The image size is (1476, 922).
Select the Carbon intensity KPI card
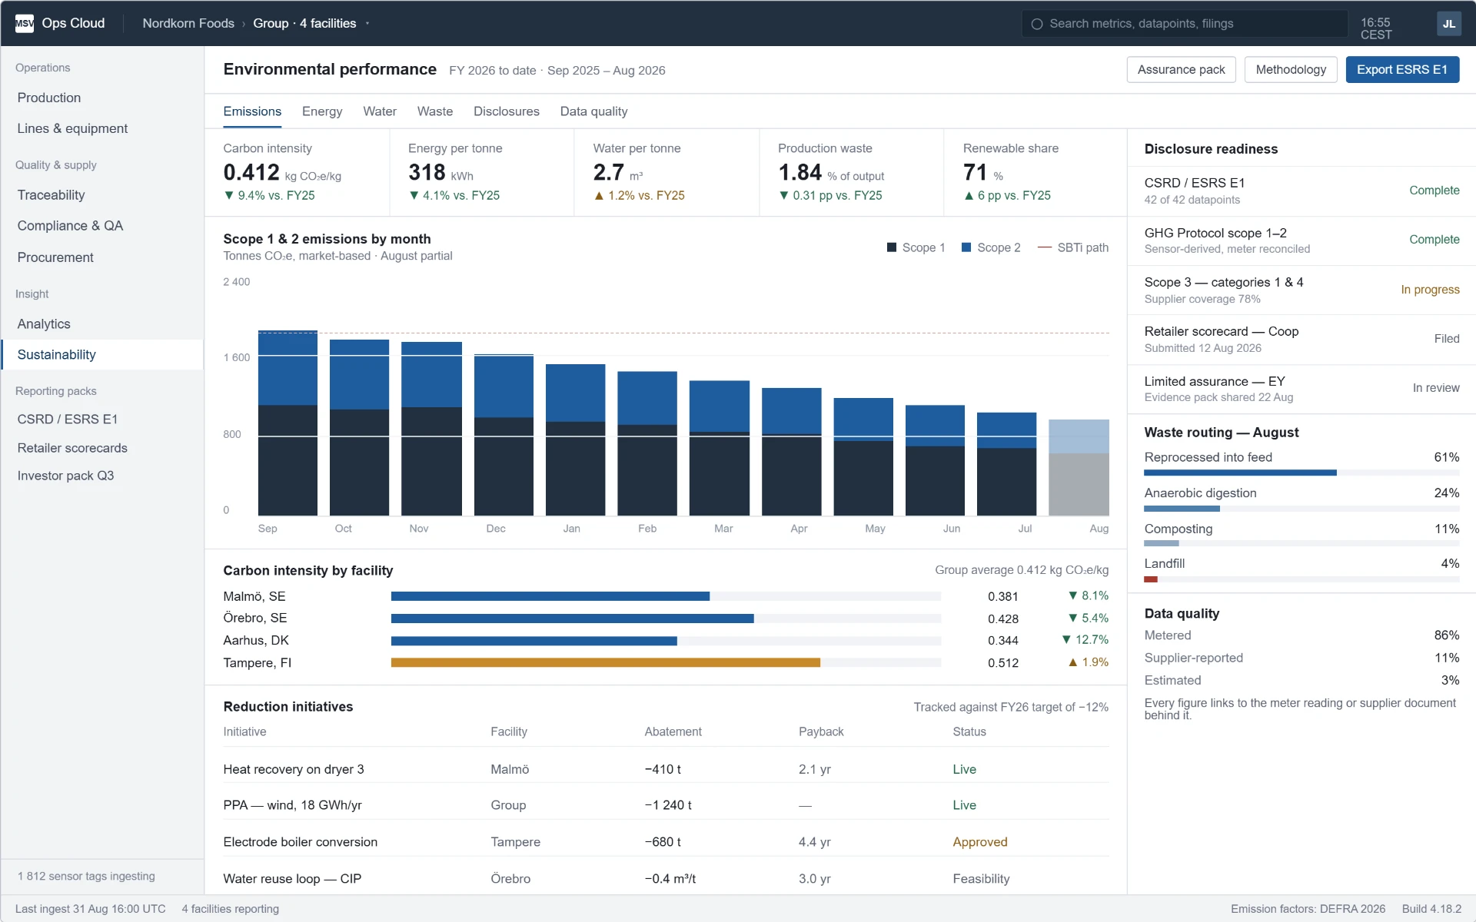pos(297,173)
